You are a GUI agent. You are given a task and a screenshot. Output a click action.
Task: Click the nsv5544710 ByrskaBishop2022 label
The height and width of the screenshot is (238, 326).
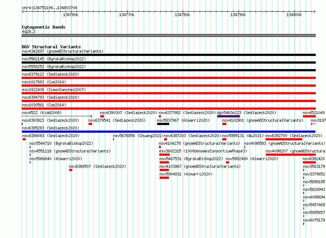pos(61,143)
